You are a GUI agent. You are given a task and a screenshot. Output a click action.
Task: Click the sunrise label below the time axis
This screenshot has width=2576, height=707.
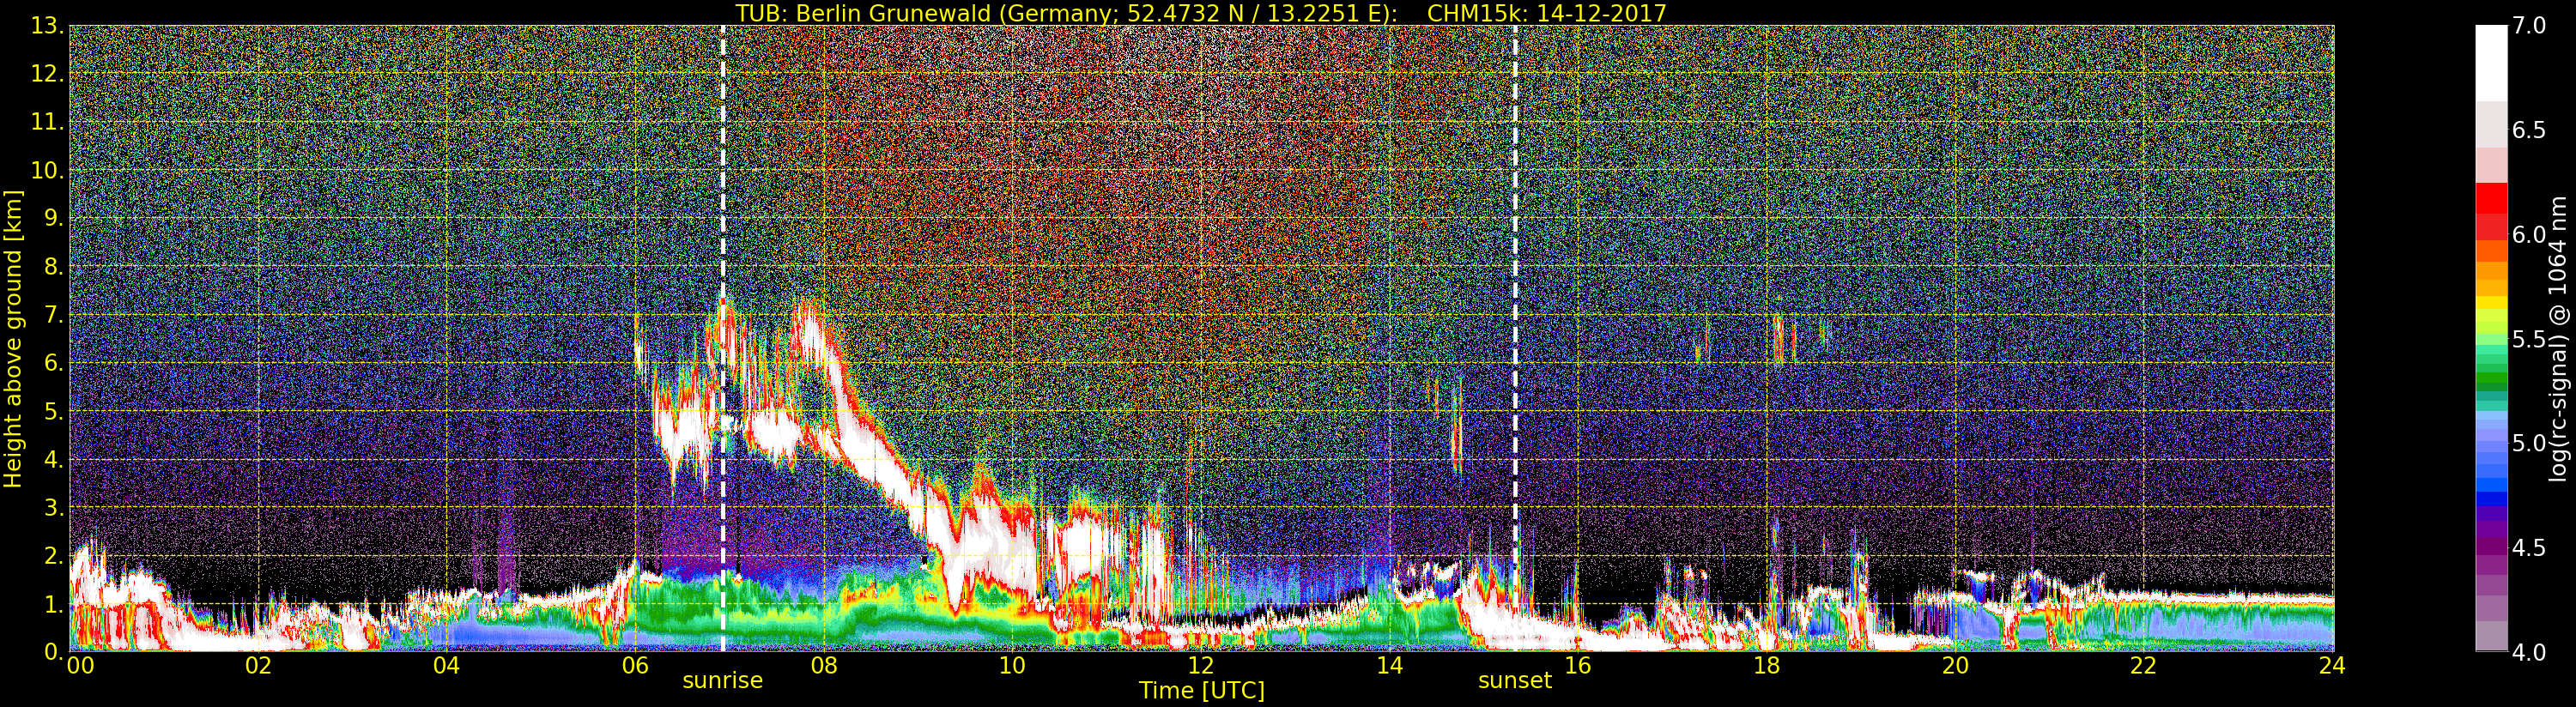click(x=722, y=681)
